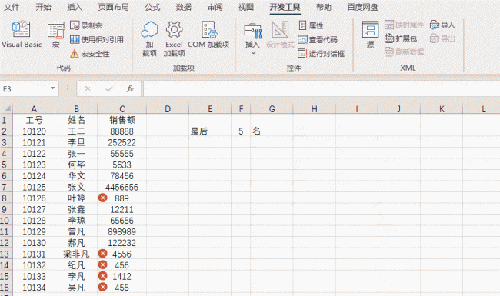Screen dimensions: 500x296
Task: Click the formula bar cancel X icon
Action: pos(88,89)
